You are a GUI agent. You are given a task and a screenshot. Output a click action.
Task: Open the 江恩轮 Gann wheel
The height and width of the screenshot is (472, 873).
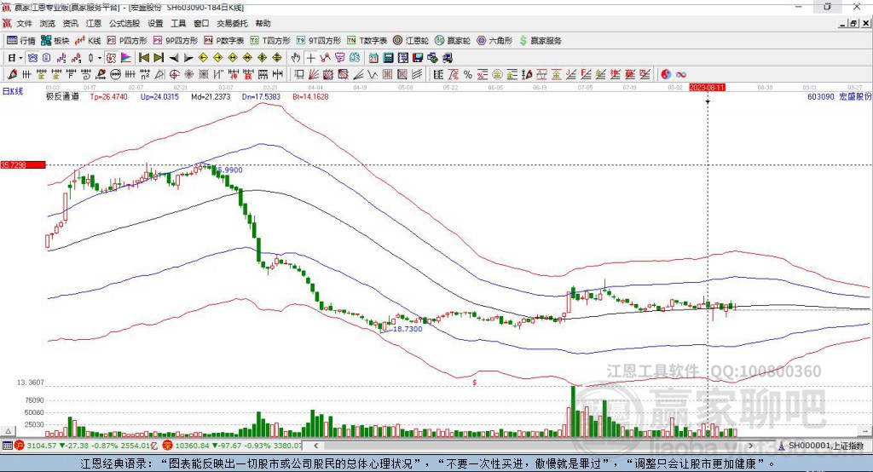pyautogui.click(x=411, y=41)
